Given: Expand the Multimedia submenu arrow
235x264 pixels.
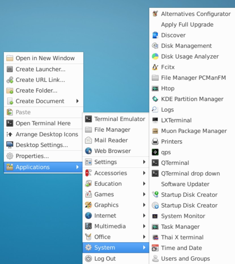Looking at the screenshot, I should pyautogui.click(x=144, y=226).
